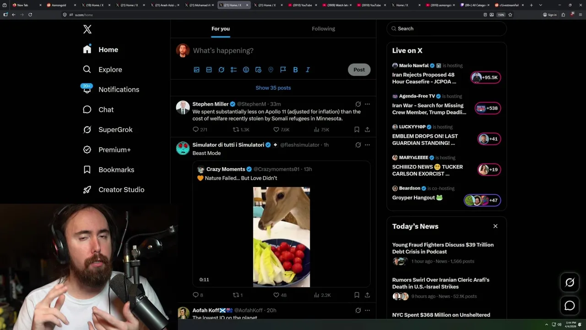
Task: Switch to the Following tab
Action: (x=323, y=28)
